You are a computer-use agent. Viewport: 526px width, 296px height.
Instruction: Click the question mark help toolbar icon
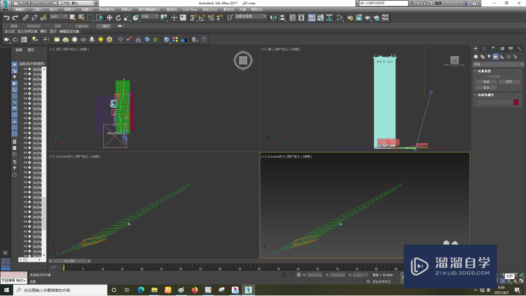coord(204,40)
